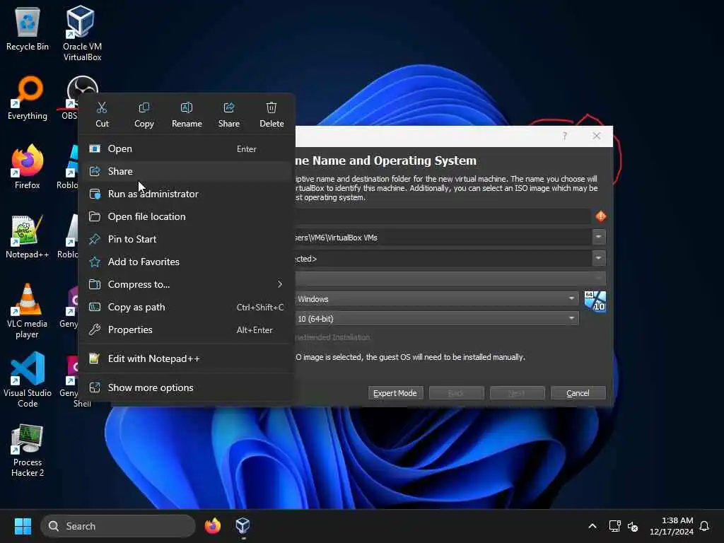
Task: Open the 10 (64-bit) version dropdown
Action: tap(437, 318)
